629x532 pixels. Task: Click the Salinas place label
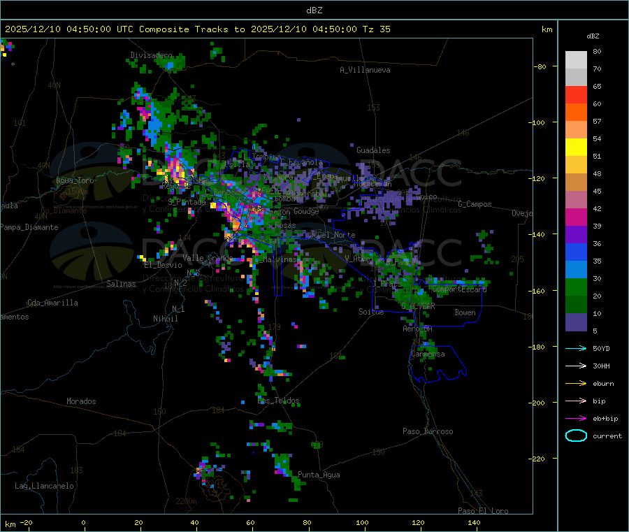121,284
